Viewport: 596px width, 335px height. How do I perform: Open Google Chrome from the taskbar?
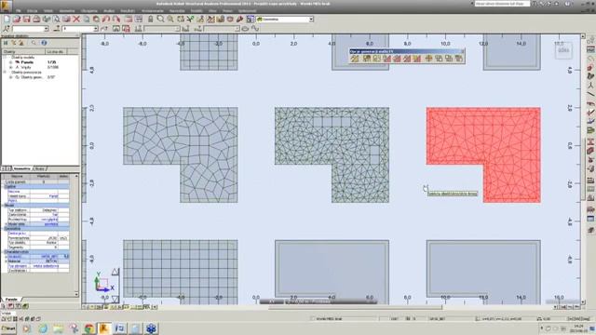89,328
